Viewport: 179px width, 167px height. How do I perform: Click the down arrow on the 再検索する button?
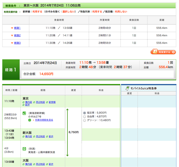tap(173, 52)
